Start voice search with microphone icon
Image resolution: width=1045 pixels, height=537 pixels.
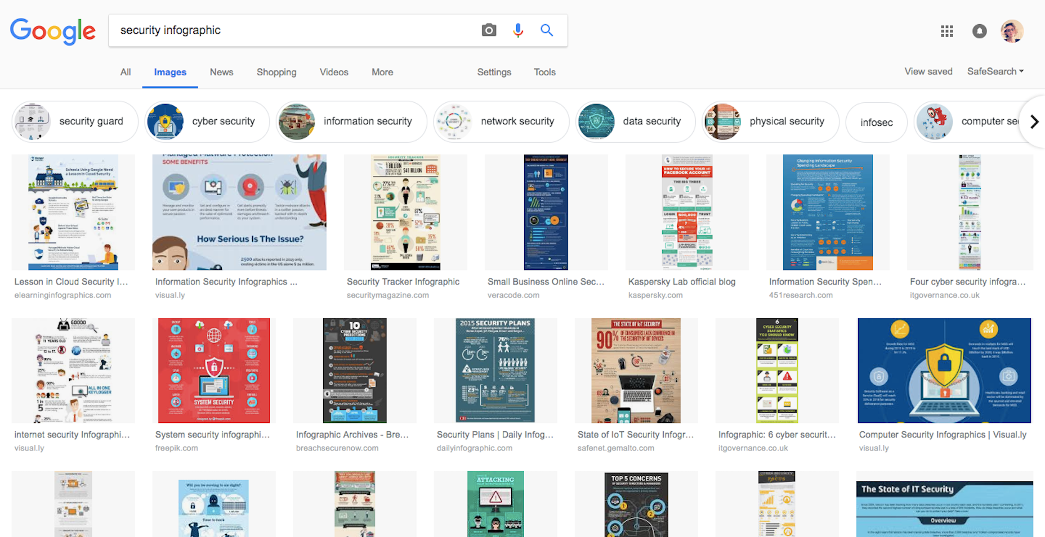click(x=518, y=30)
